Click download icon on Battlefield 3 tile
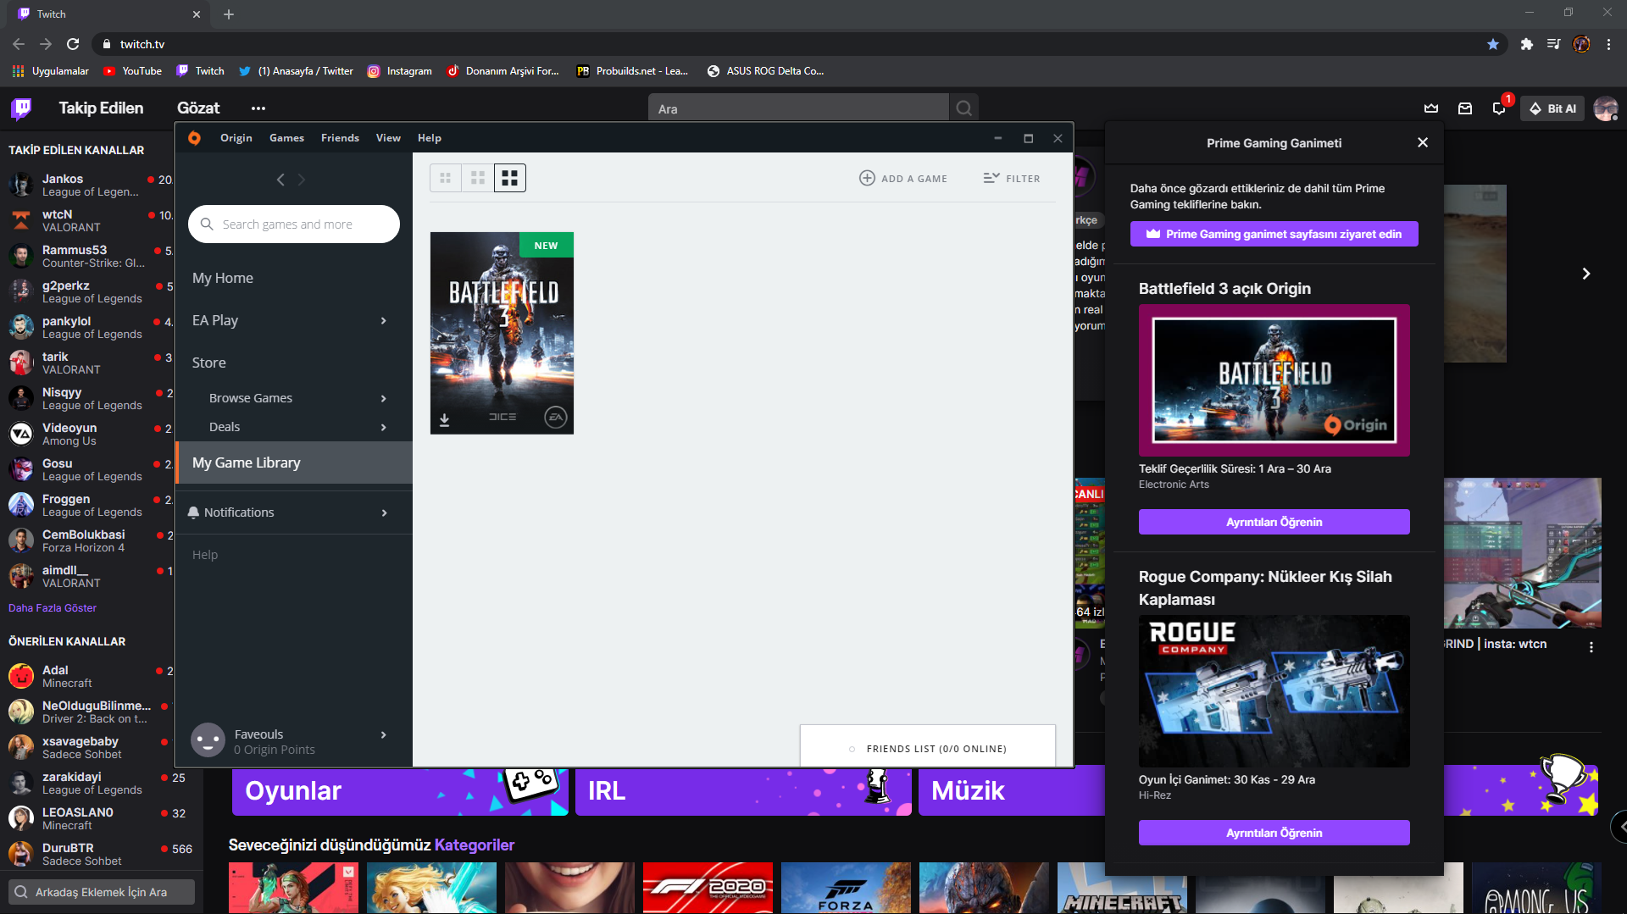Image resolution: width=1627 pixels, height=914 pixels. [444, 419]
